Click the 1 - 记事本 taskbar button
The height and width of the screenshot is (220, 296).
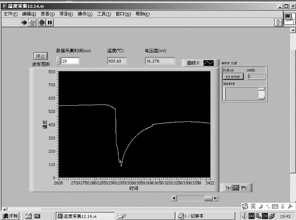(205, 216)
